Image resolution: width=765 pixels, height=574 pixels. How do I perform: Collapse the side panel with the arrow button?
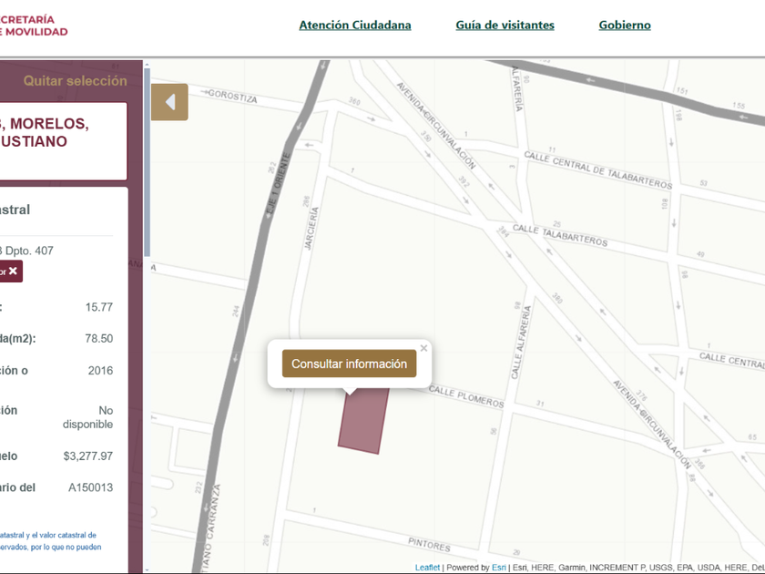tap(169, 102)
